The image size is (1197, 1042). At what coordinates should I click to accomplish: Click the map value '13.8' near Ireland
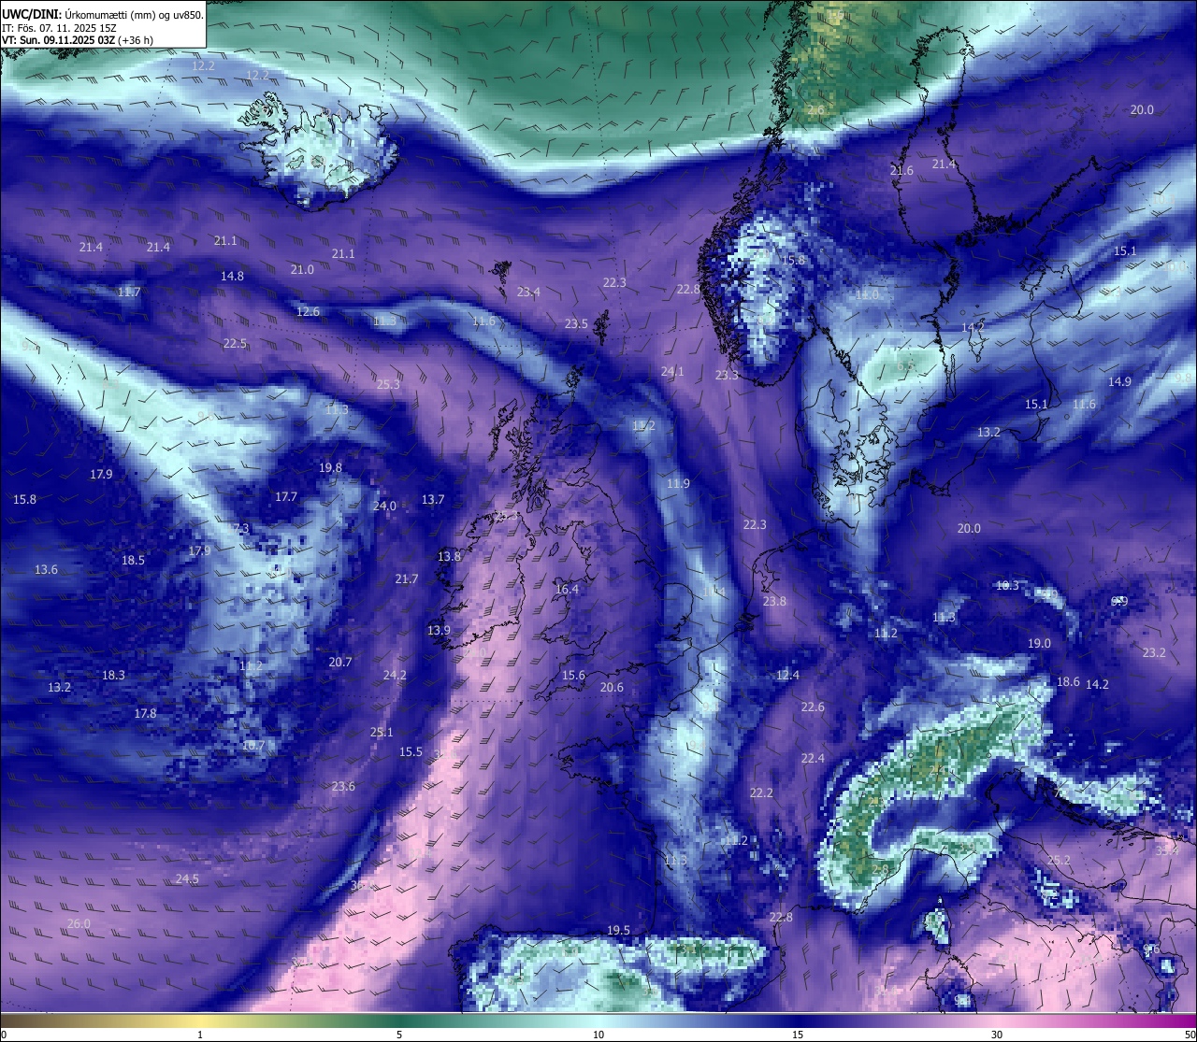pos(449,556)
